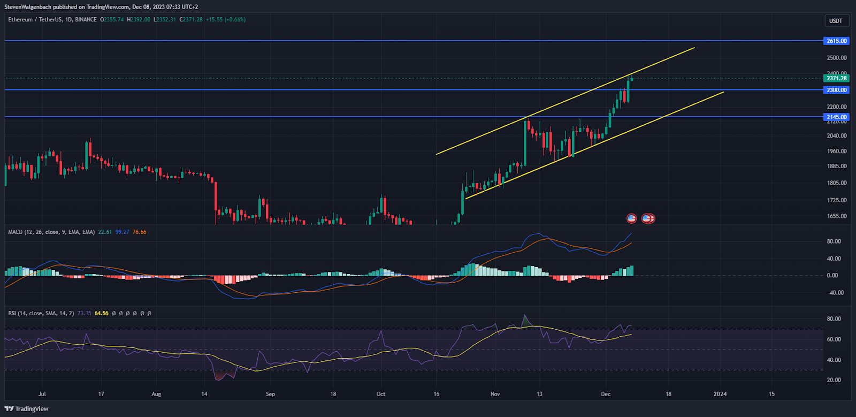The image size is (856, 417).
Task: Click the 2500.00 price axis label
Action: click(837, 58)
